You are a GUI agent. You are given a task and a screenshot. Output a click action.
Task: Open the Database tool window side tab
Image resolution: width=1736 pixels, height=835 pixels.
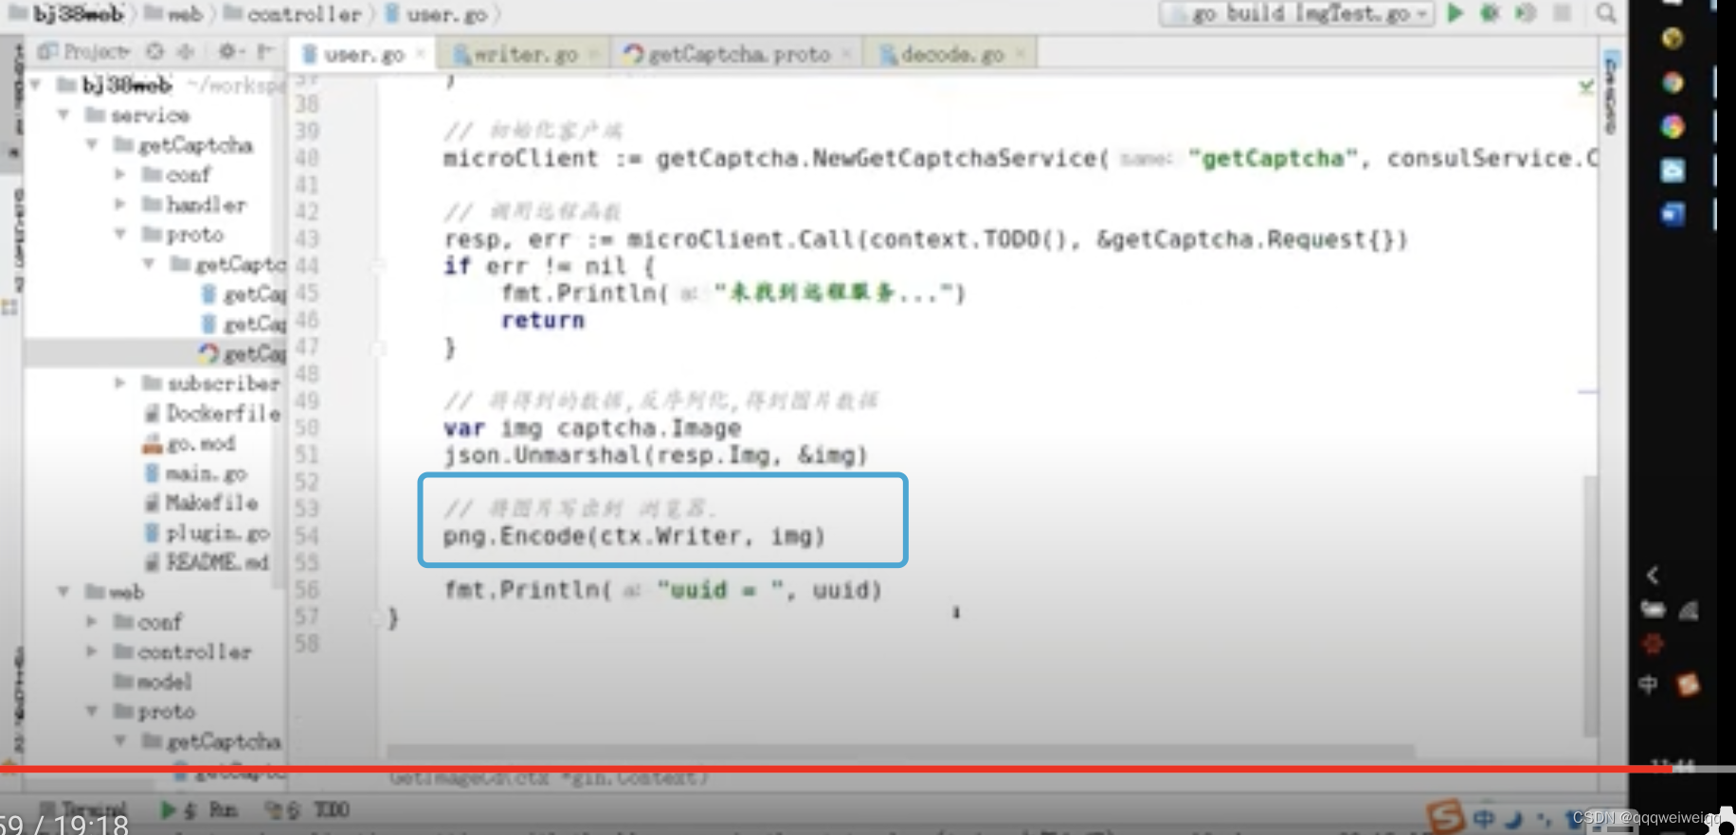(1610, 95)
